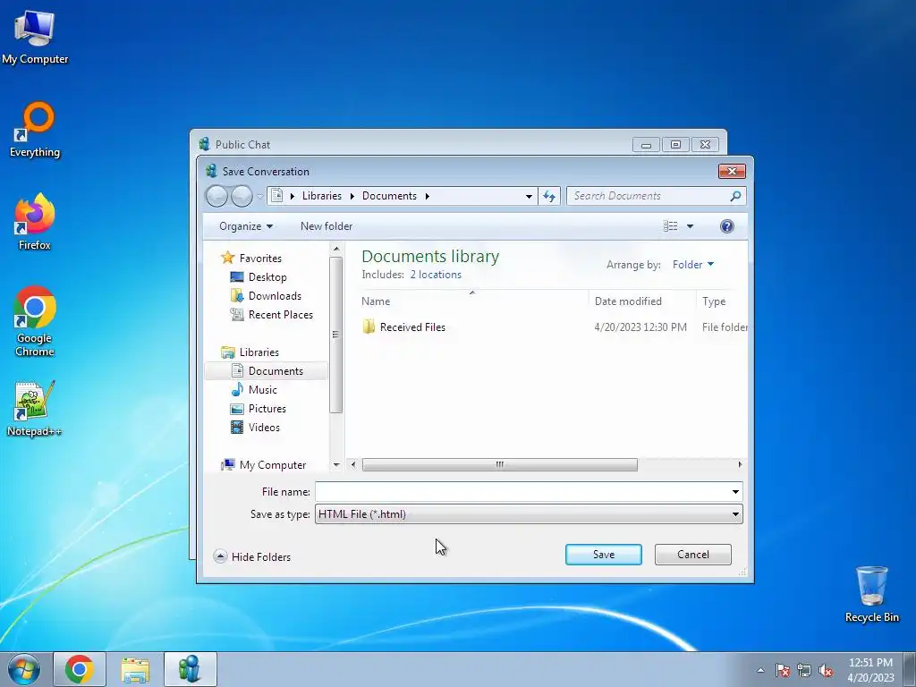Create a New folder
This screenshot has height=687, width=916.
(327, 226)
